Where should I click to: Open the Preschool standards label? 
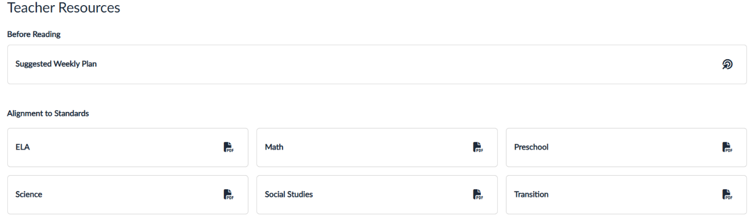pos(531,147)
